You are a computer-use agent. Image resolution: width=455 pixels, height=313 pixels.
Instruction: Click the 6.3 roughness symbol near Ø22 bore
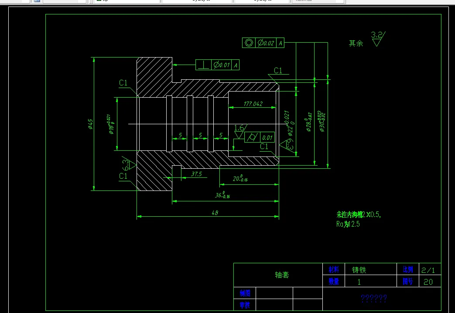pos(287,144)
